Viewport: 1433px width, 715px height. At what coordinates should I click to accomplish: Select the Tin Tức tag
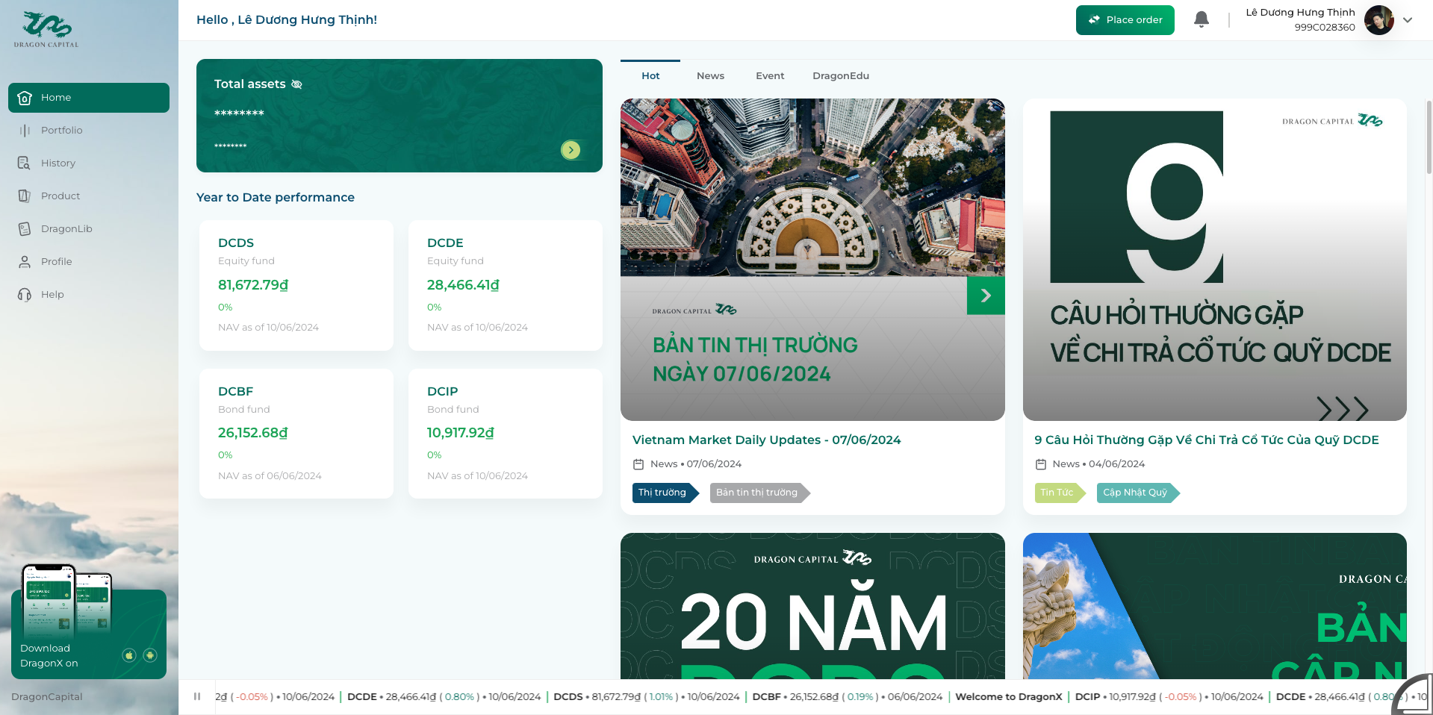(1060, 493)
